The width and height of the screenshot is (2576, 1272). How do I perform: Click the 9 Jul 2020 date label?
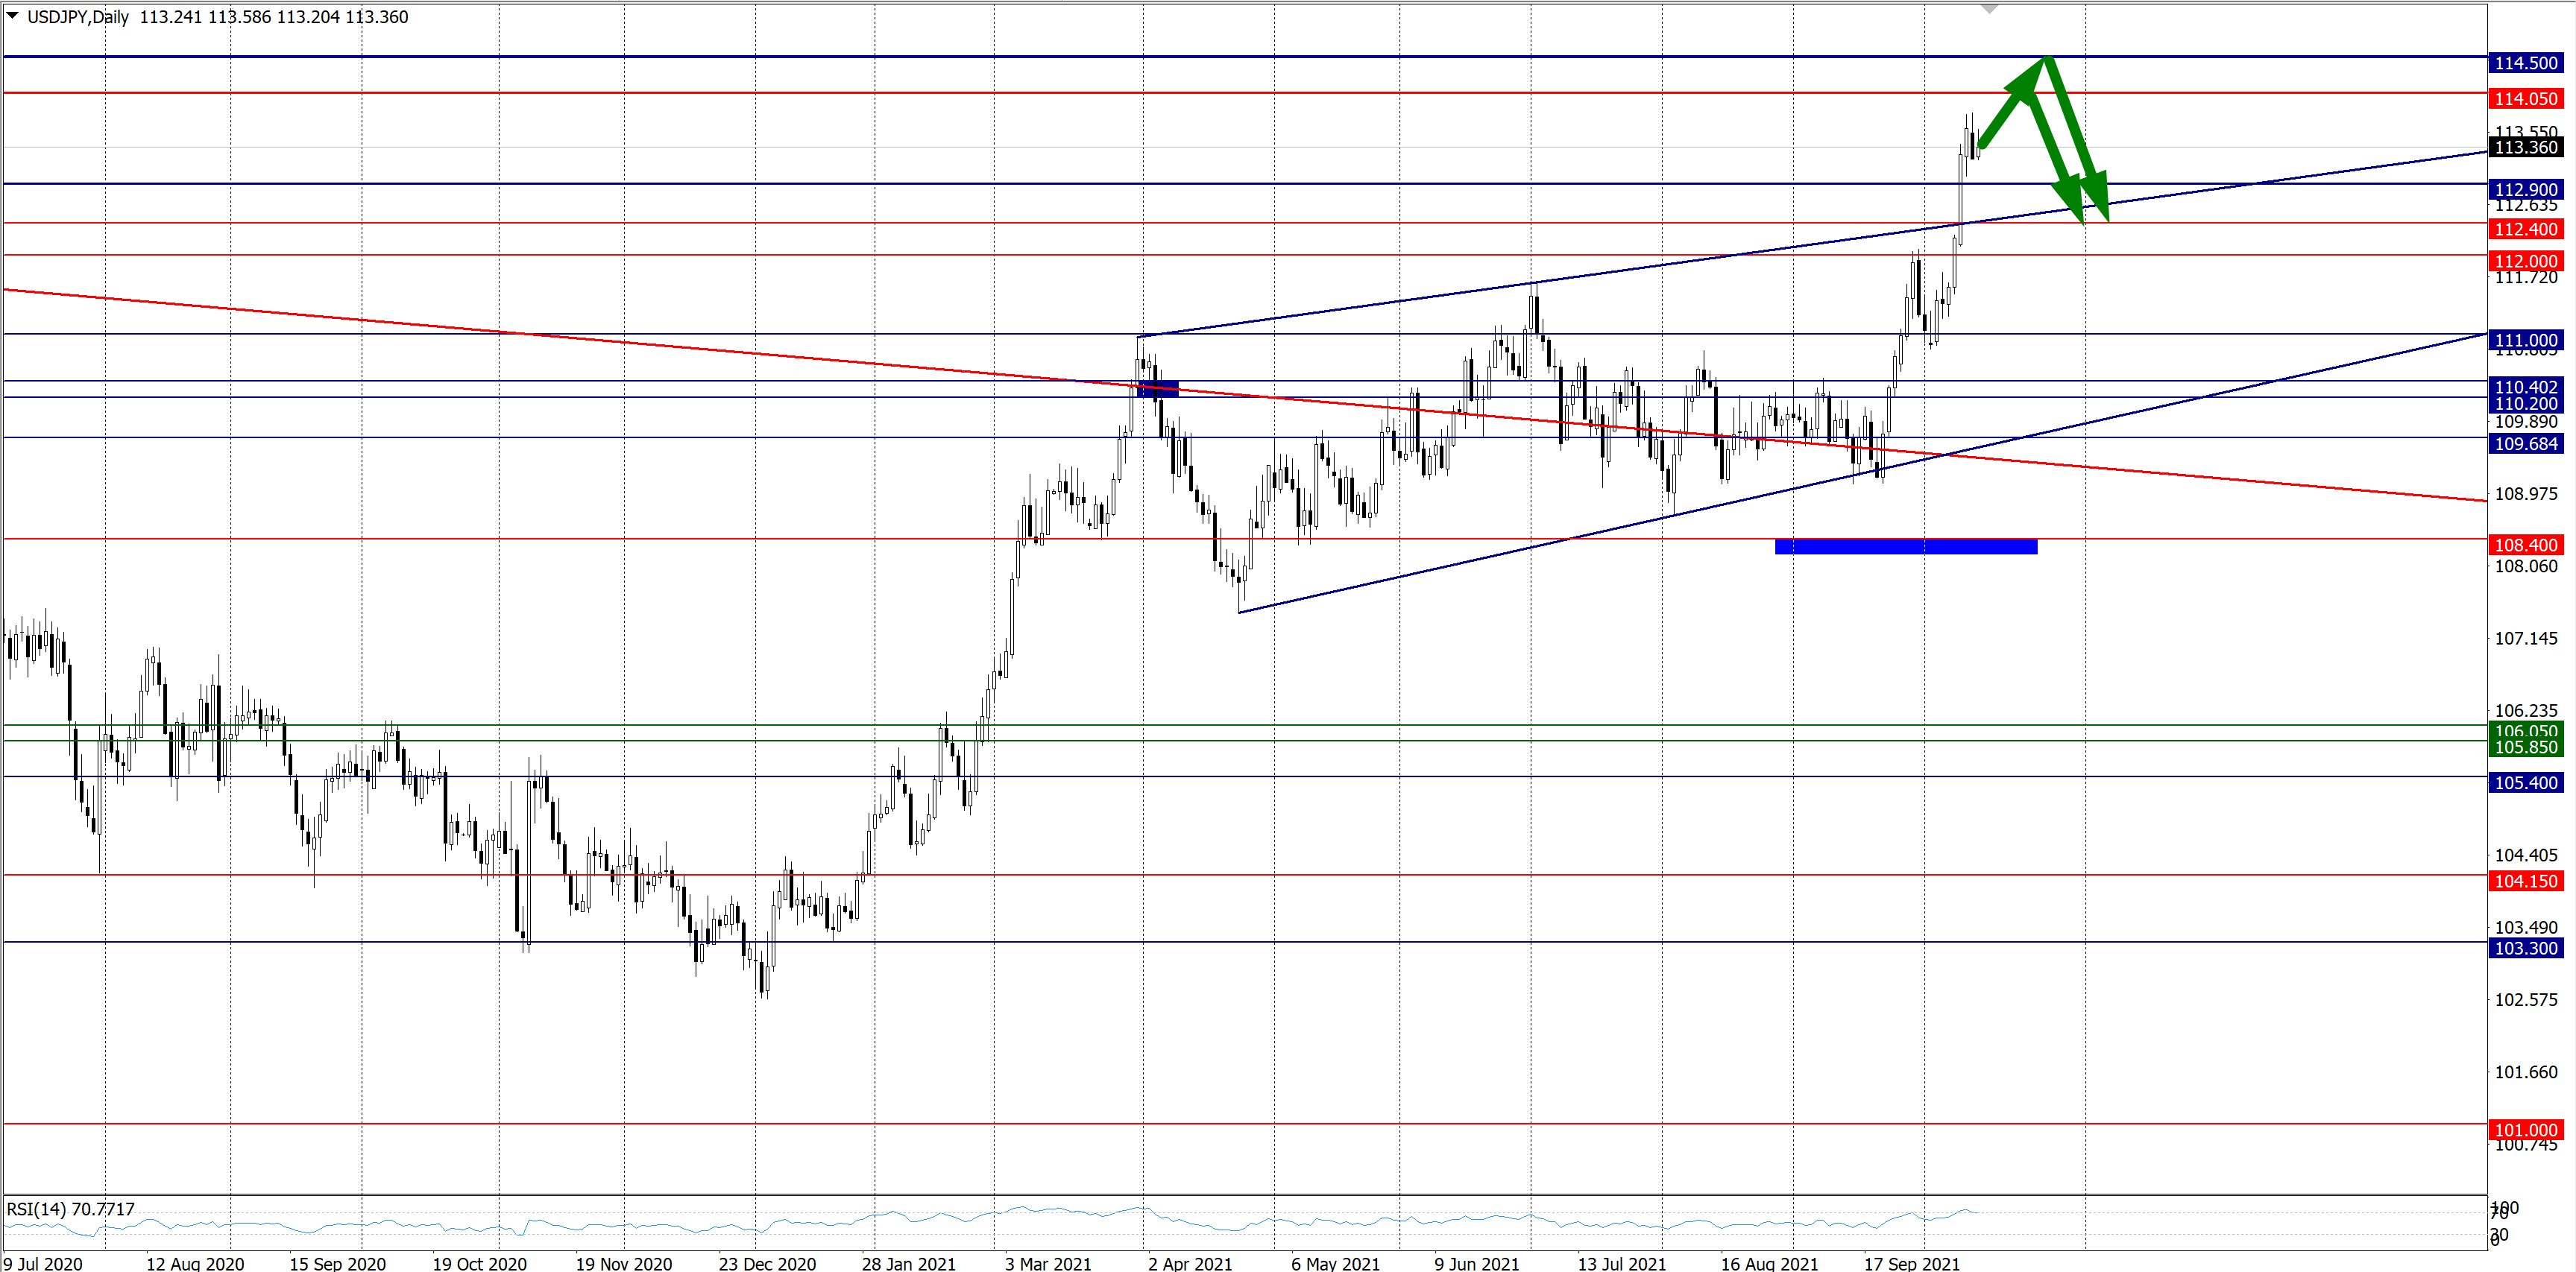point(43,1263)
